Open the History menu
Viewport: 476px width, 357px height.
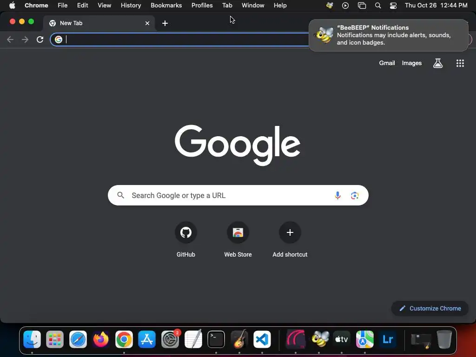131,6
